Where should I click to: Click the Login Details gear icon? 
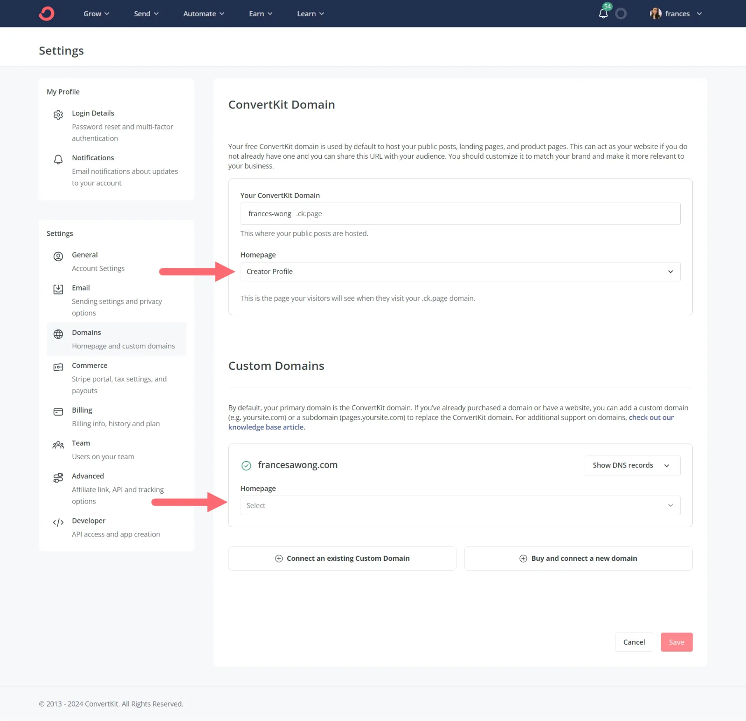[58, 115]
